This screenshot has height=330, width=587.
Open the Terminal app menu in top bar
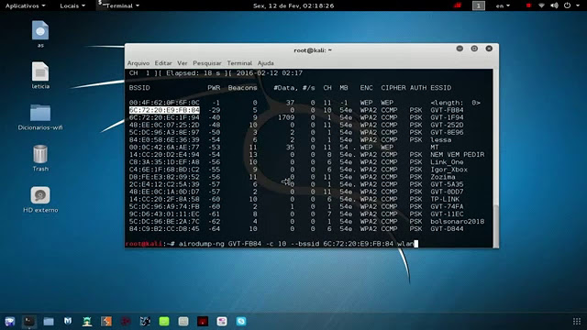119,5
